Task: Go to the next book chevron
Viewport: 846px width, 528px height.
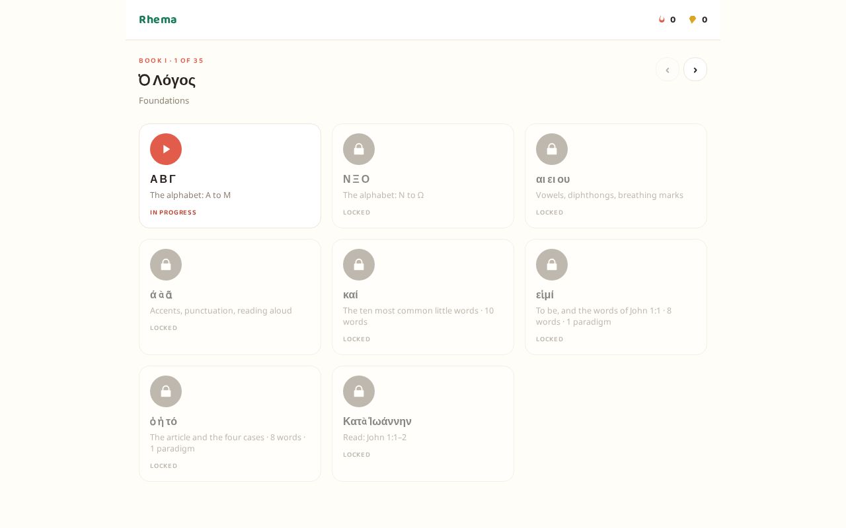Action: (695, 69)
